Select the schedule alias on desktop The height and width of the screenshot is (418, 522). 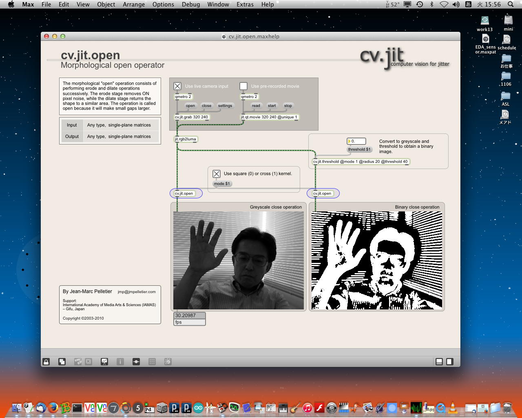(507, 42)
